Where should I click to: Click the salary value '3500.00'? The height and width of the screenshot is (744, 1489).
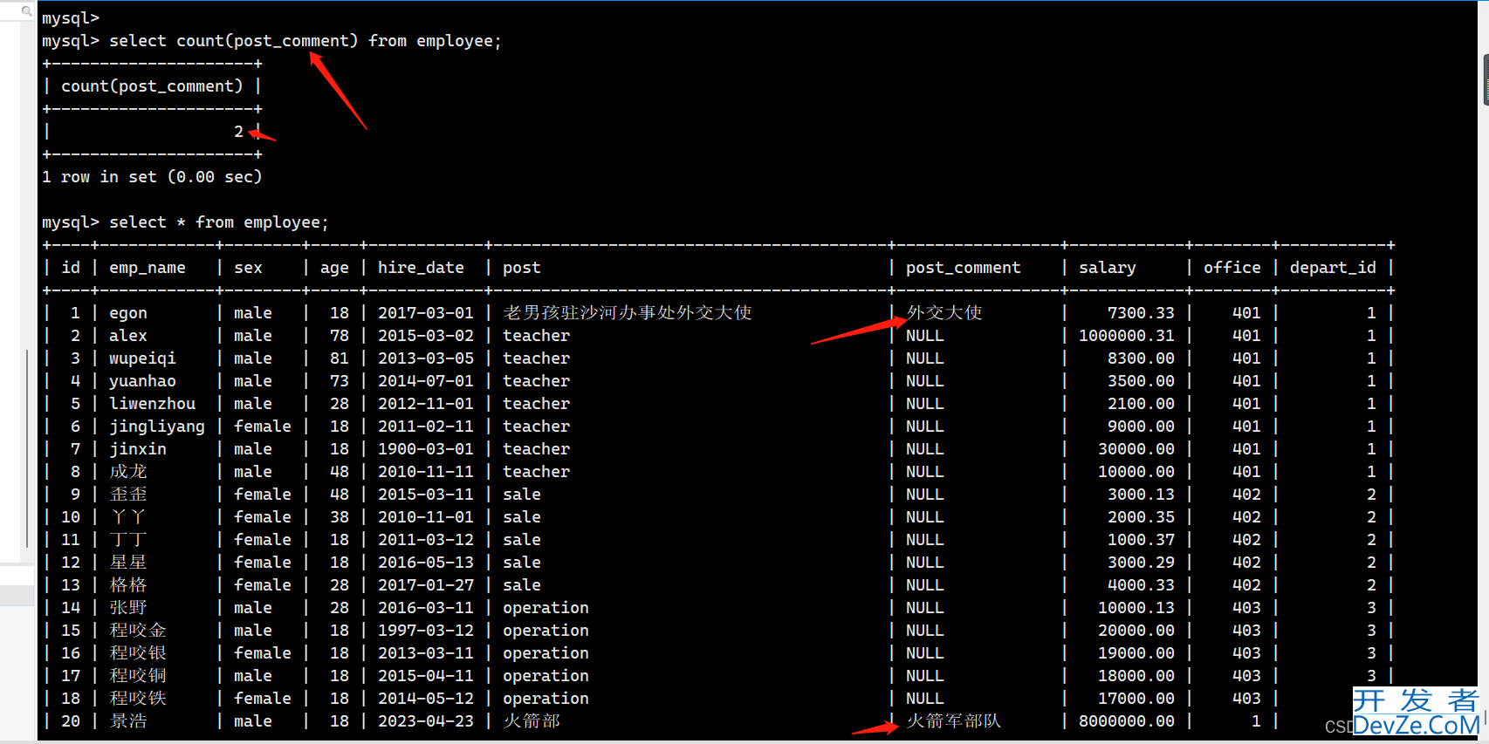coord(1141,381)
